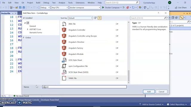This screenshot has height=107, width=191.
Task: Pick the npm Configuration File template
Action: 78,66
